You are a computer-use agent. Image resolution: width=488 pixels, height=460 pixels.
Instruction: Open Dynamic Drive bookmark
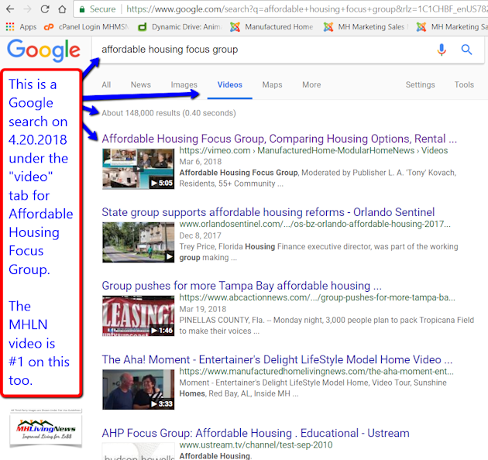click(180, 27)
